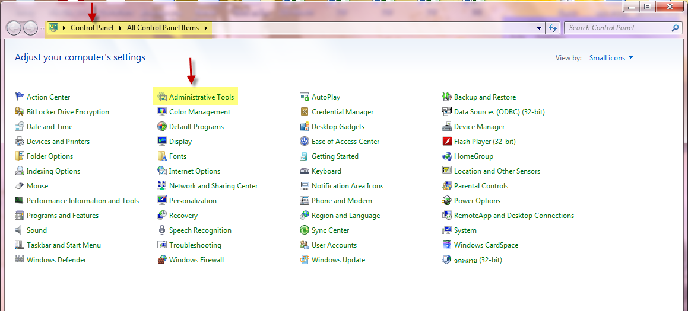This screenshot has height=311, width=688.
Task: Open the Taskbar and Start Menu link
Action: point(64,245)
